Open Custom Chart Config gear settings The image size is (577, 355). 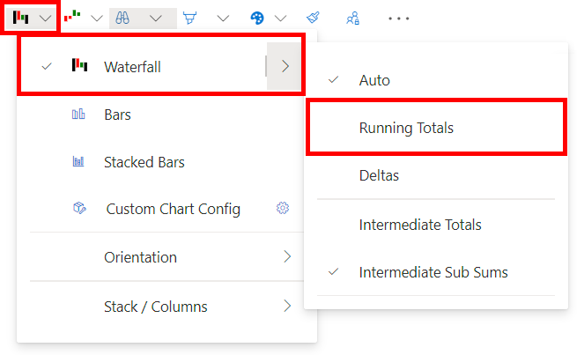point(283,208)
